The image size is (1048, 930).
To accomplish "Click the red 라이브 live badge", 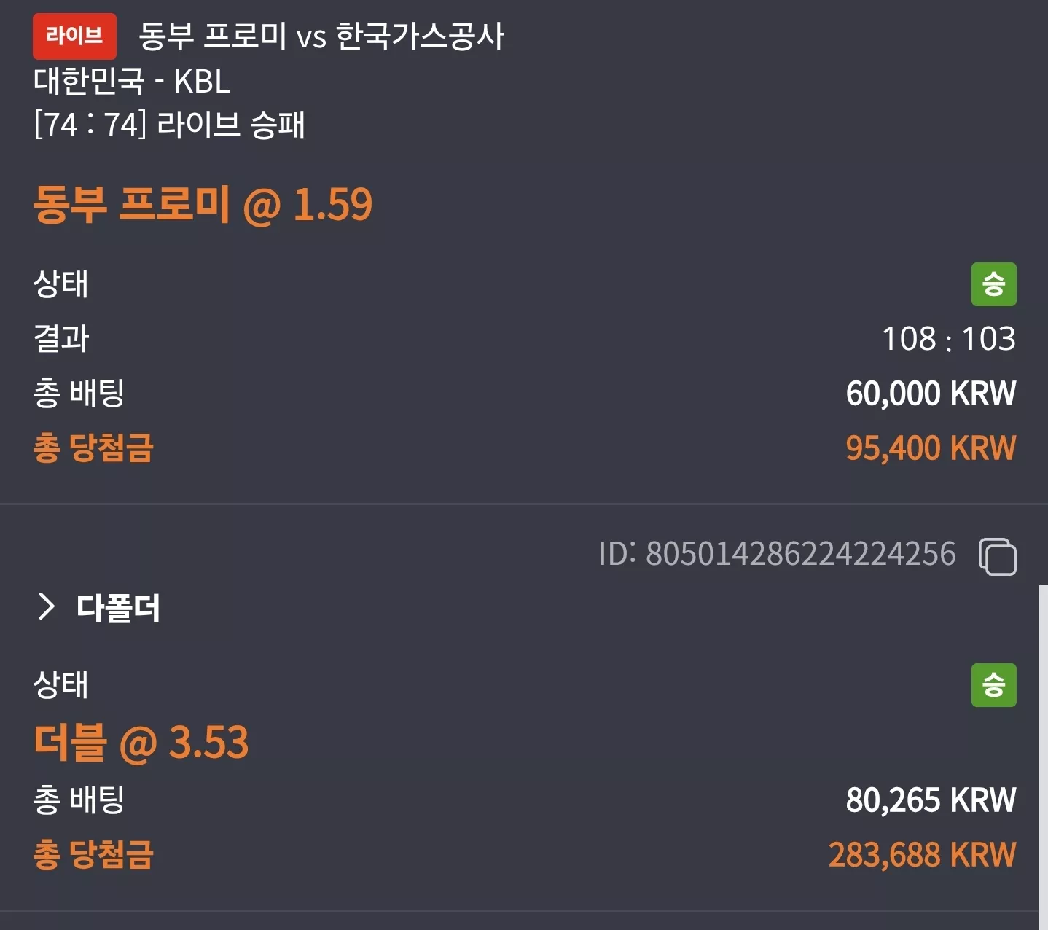I will click(74, 36).
